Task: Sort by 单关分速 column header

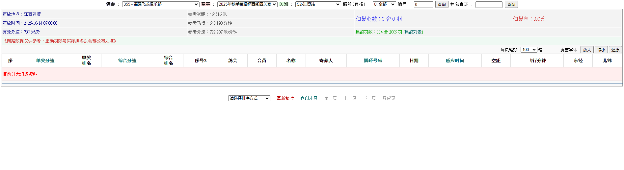Action: click(45, 61)
